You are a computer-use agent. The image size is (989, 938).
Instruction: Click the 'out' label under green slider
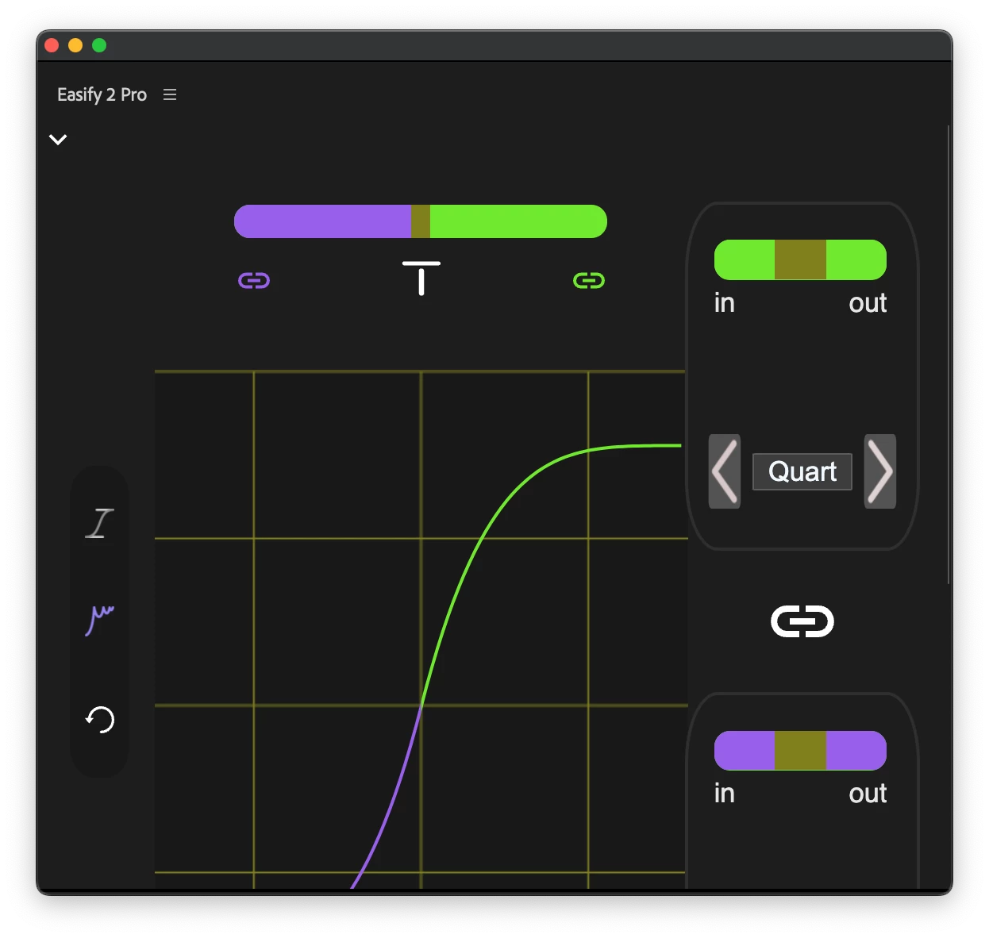coord(868,303)
